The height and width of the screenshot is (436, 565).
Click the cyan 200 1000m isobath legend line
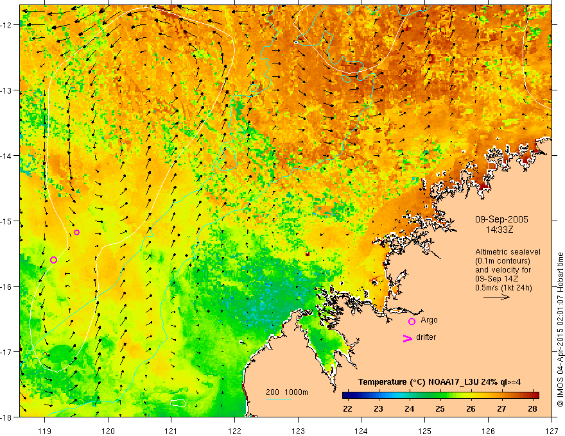(x=279, y=399)
